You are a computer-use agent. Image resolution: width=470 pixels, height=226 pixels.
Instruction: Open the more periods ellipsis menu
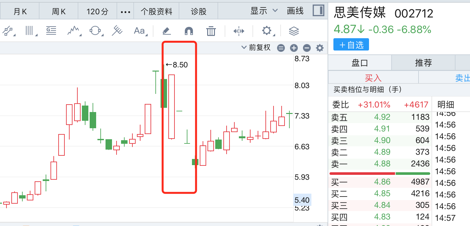tap(125, 12)
